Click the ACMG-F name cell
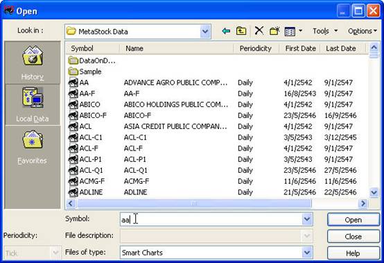 coord(137,181)
